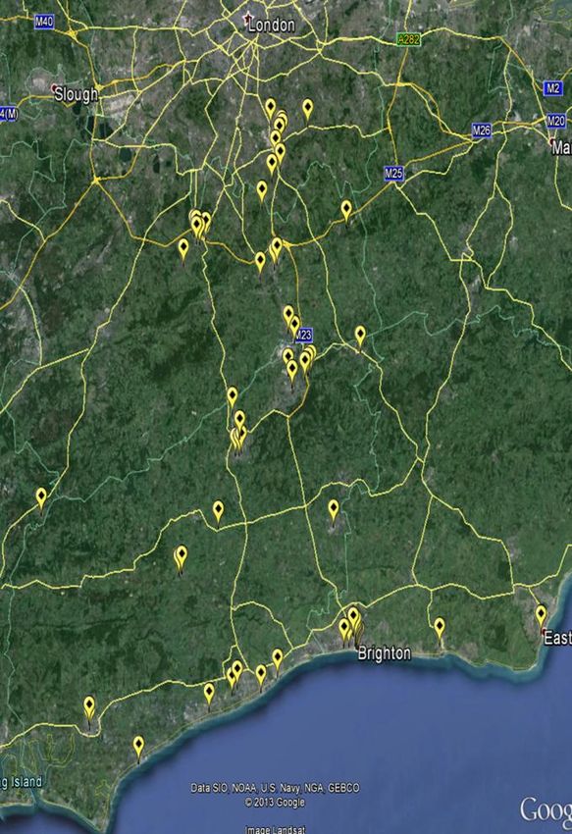Select the westernmost yellow pin on the map
The height and width of the screenshot is (834, 572).
point(41,500)
